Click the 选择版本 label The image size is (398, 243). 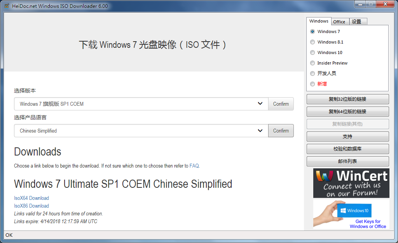pos(25,91)
